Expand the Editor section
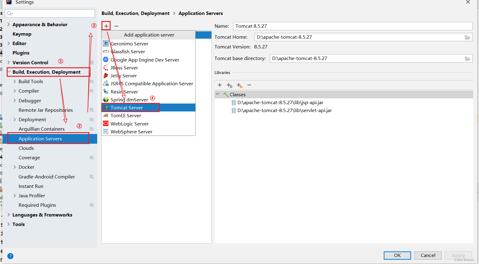The width and height of the screenshot is (479, 264). (9, 43)
